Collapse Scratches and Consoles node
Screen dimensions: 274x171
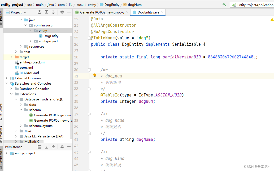(6, 84)
